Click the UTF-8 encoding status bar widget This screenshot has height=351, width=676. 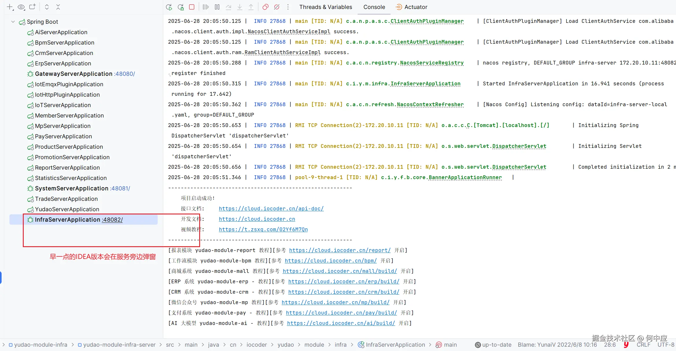point(666,345)
